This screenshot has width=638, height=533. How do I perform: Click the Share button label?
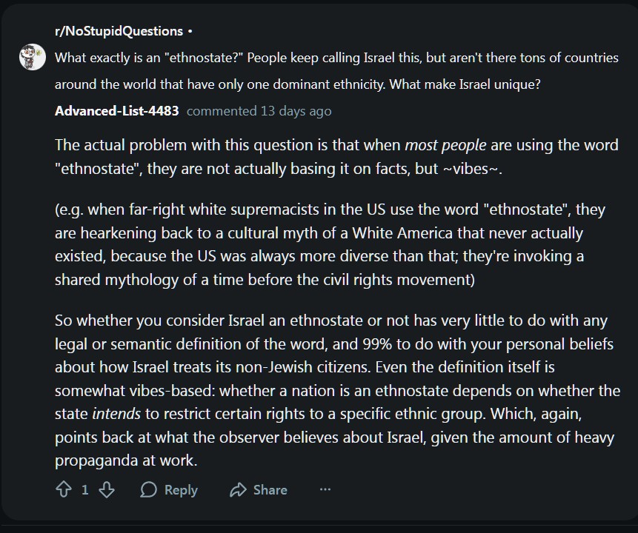[270, 489]
